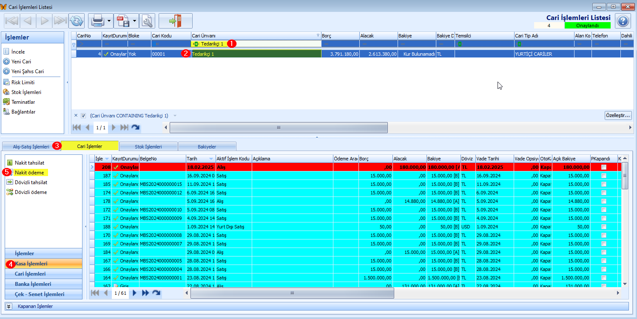
Task: Open the PDF export dropdown arrow
Action: click(x=135, y=20)
